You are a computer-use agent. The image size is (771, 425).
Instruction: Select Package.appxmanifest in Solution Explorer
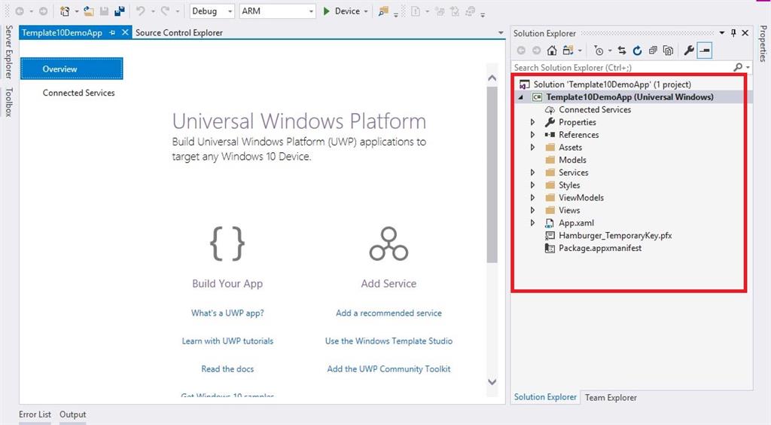(600, 248)
